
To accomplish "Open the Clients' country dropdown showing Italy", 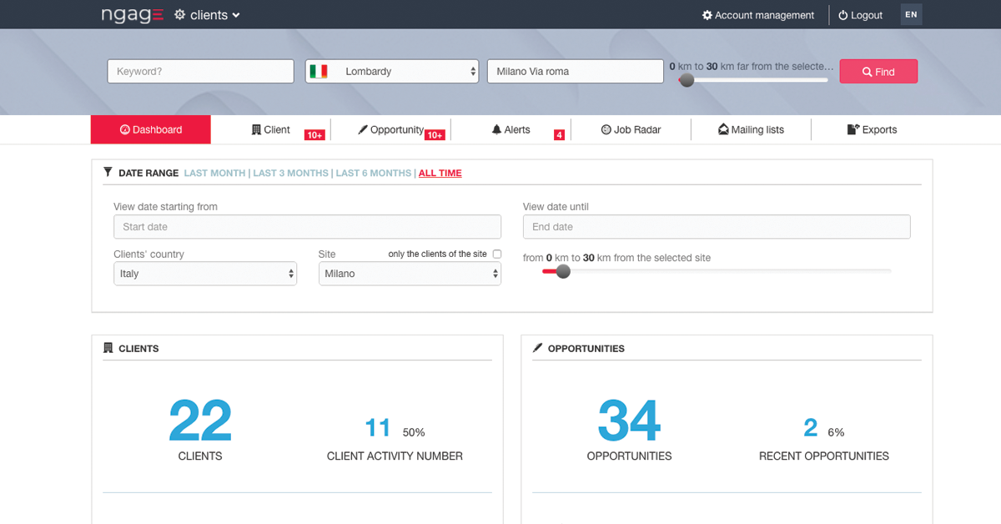I will pos(205,273).
